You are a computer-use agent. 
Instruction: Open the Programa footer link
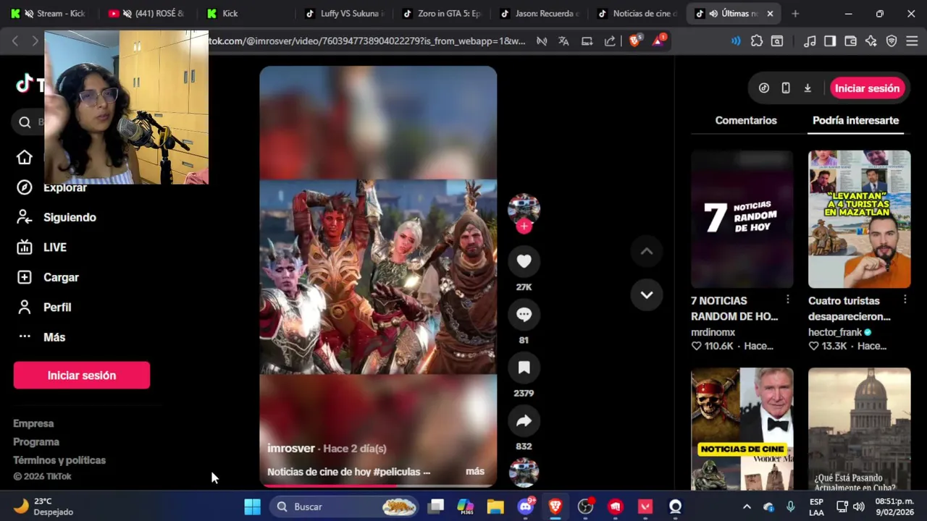click(36, 441)
